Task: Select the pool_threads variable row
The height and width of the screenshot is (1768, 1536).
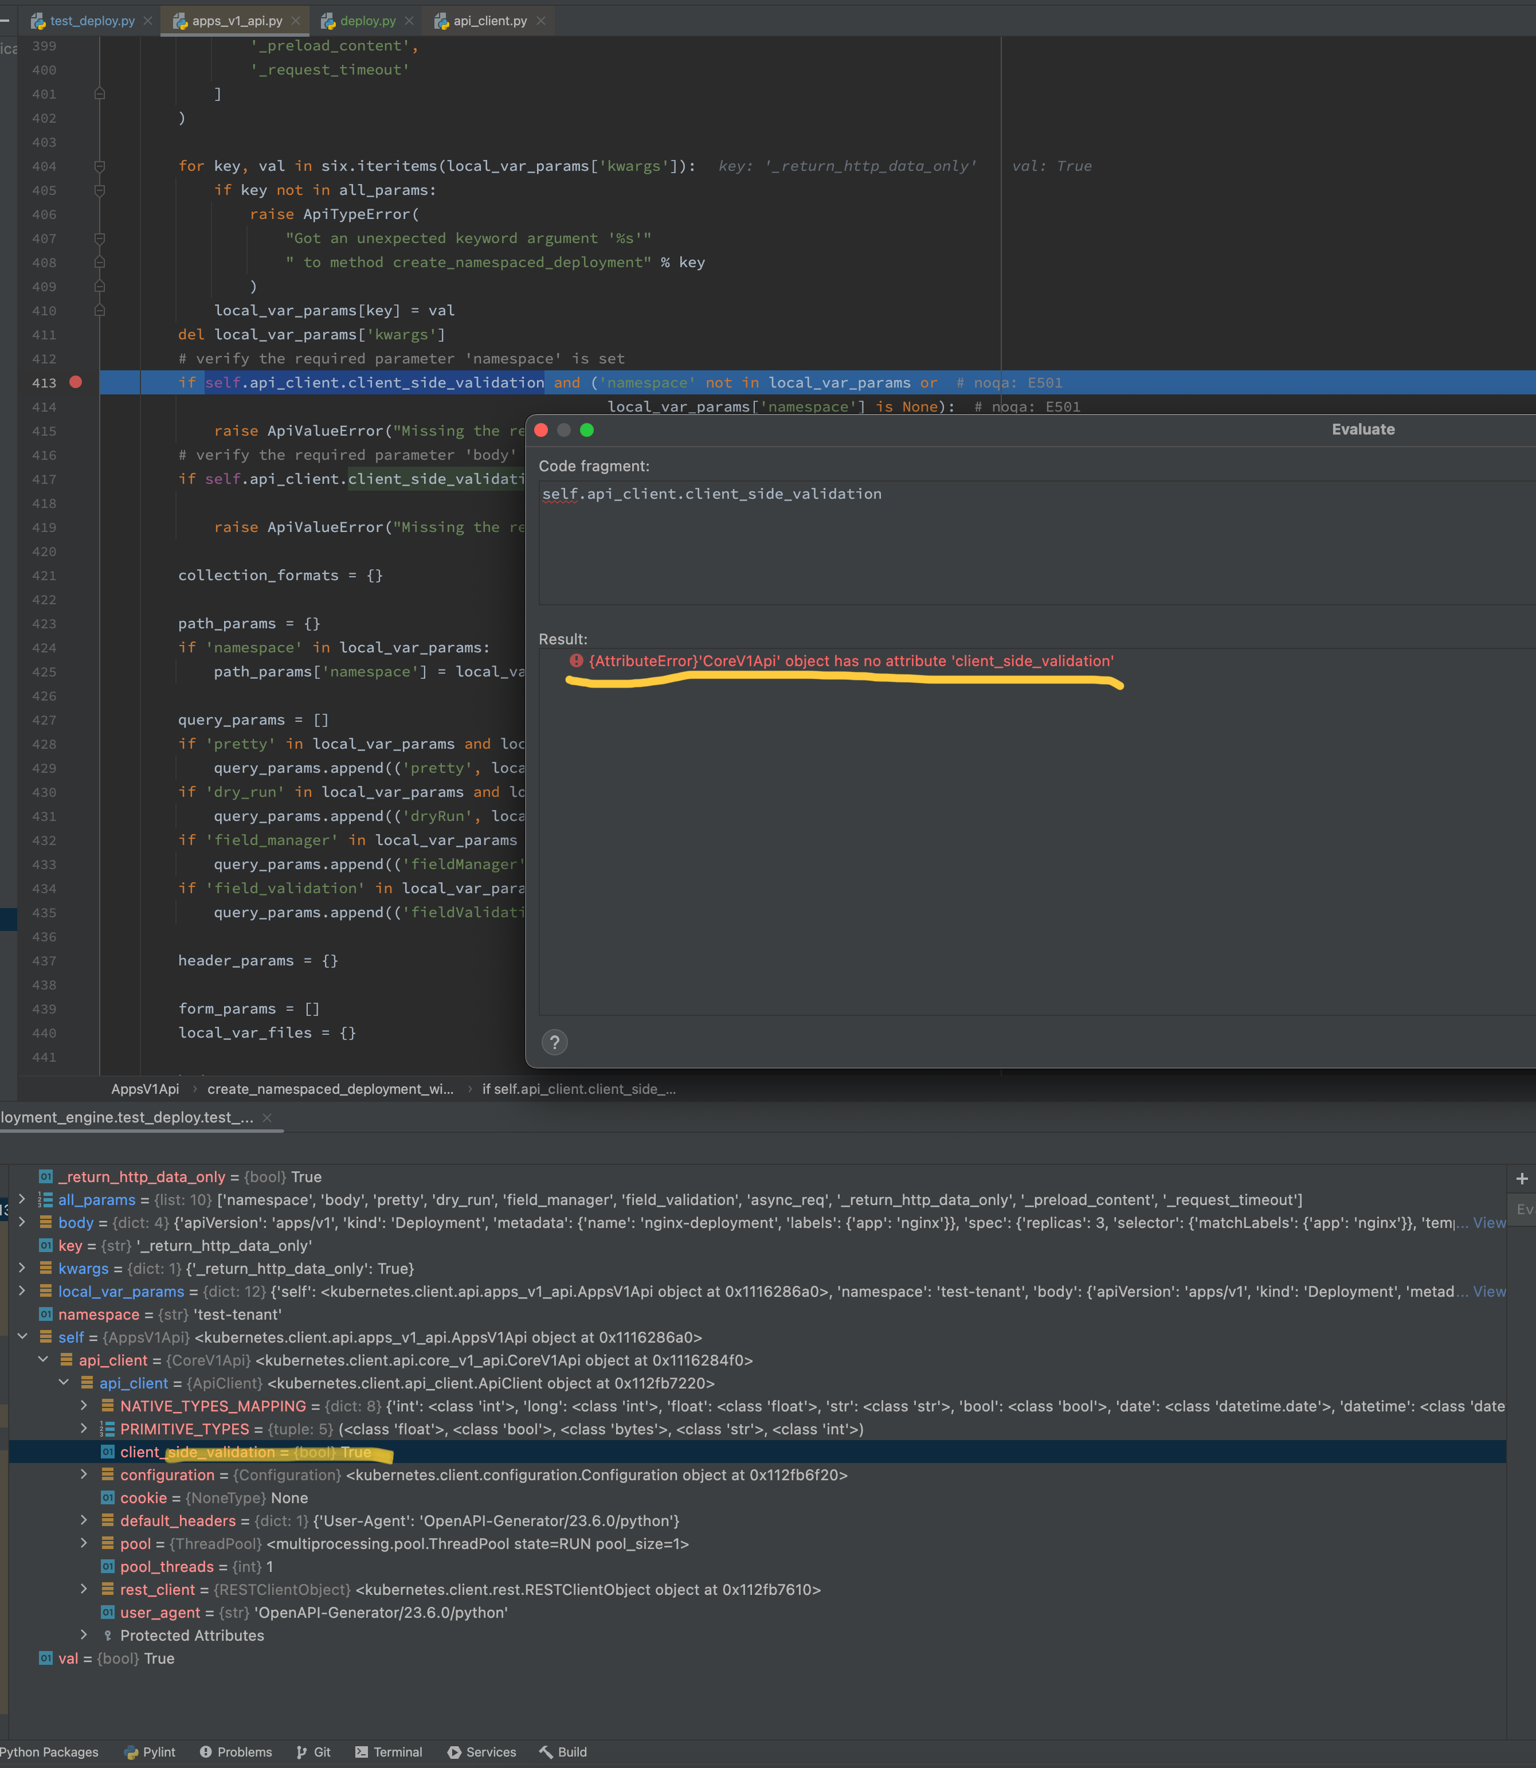Action: (757, 1567)
